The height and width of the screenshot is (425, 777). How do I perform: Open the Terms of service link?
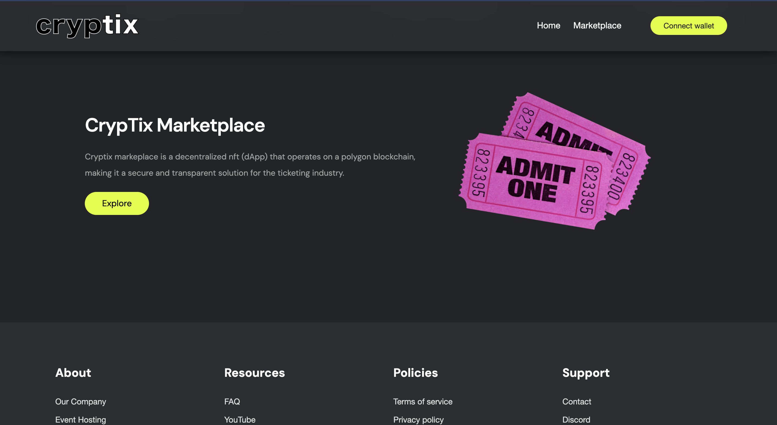pyautogui.click(x=423, y=401)
